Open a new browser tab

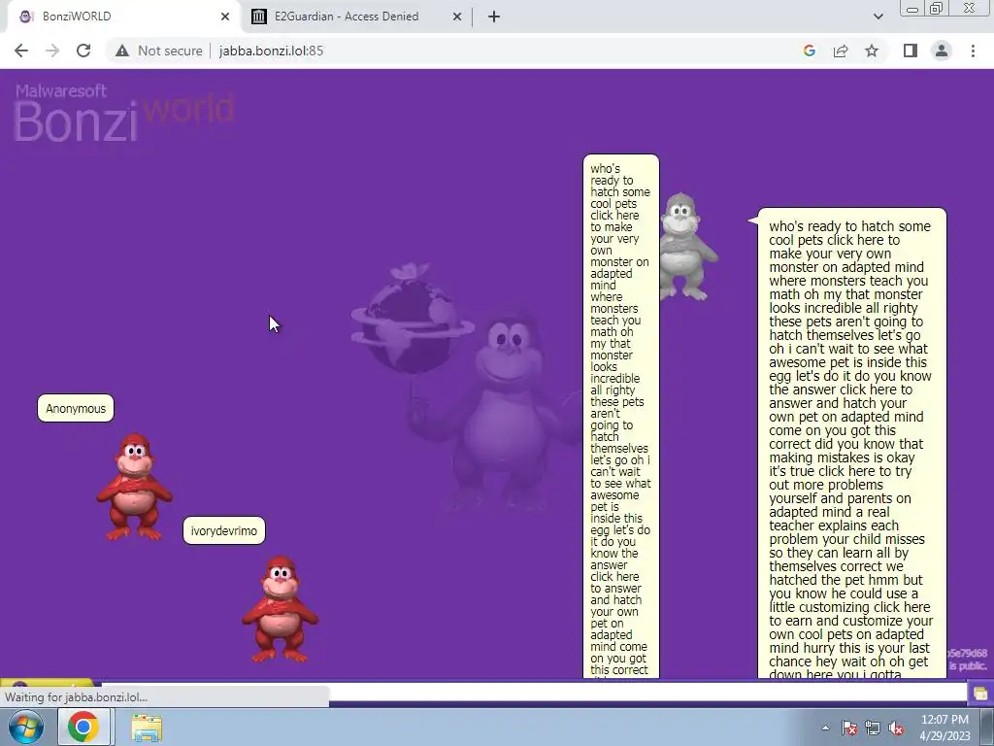tap(494, 17)
